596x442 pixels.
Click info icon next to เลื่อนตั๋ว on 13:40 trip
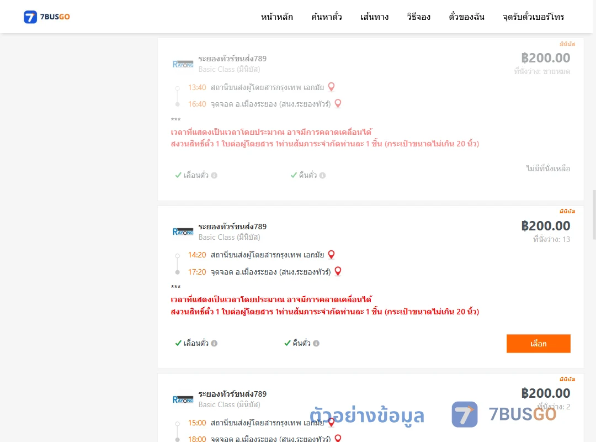(214, 176)
